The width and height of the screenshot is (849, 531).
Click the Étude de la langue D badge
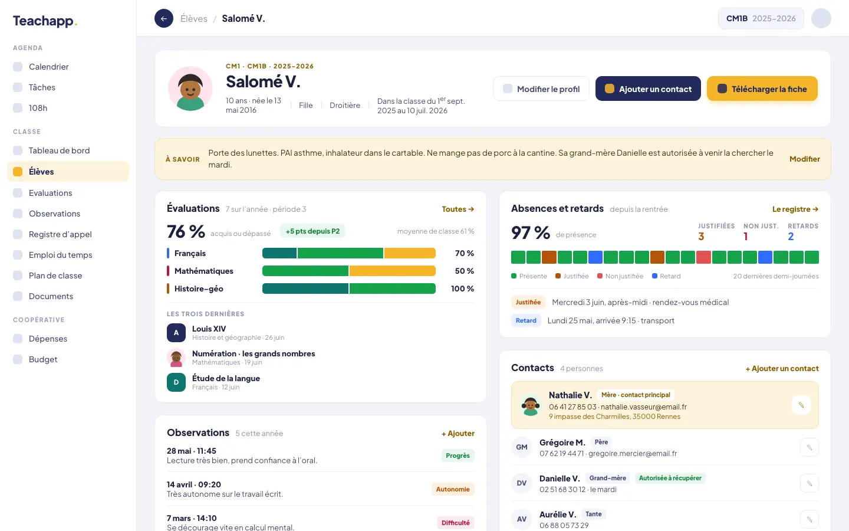[x=176, y=382]
